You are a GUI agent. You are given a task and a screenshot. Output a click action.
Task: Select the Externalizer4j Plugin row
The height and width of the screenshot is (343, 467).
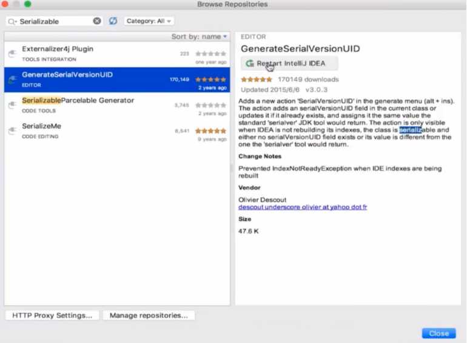coord(117,54)
